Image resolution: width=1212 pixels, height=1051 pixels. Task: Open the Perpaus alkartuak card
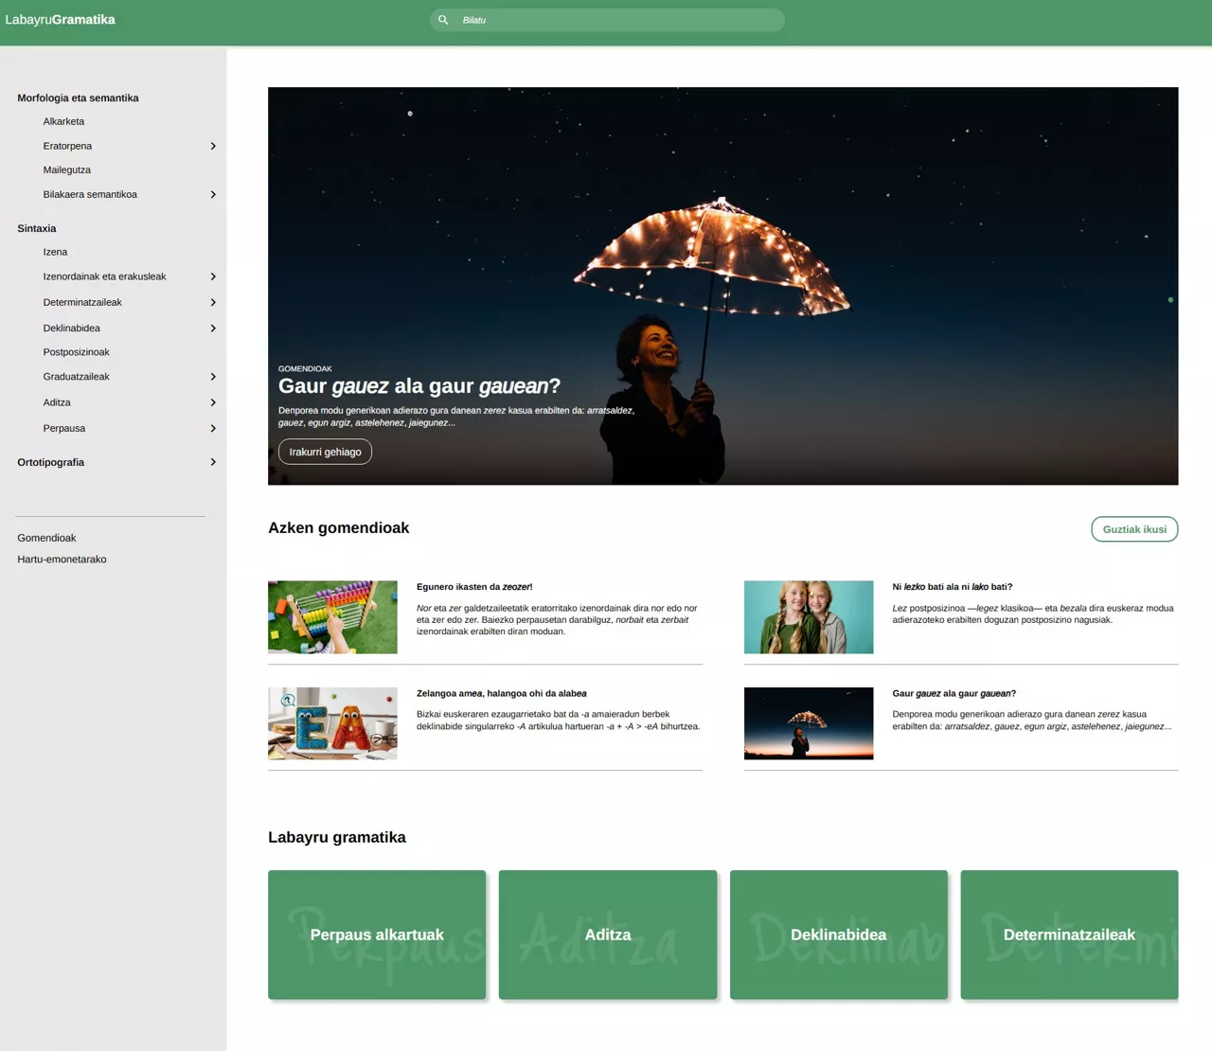377,935
